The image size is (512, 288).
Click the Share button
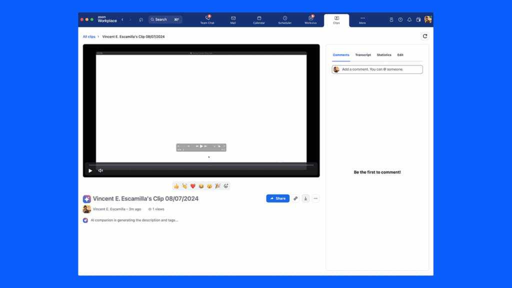point(277,198)
